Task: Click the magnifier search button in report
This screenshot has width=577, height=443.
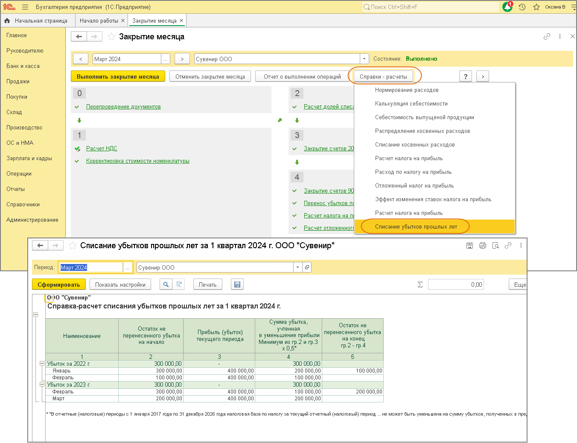Action: coord(166,285)
